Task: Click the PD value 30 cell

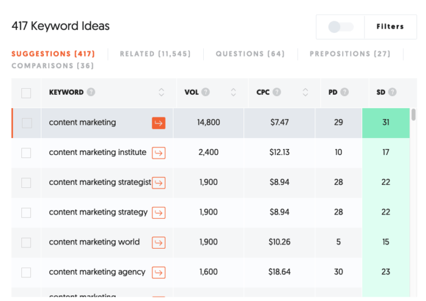Action: coord(338,272)
